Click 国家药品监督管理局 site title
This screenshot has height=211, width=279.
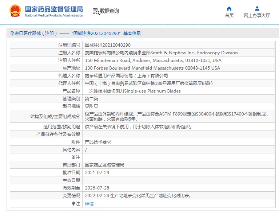54,9
